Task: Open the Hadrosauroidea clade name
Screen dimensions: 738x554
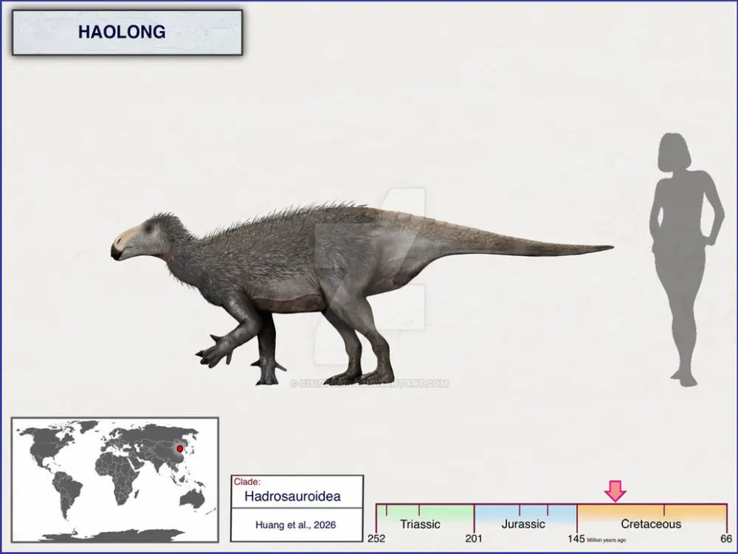Action: point(292,496)
